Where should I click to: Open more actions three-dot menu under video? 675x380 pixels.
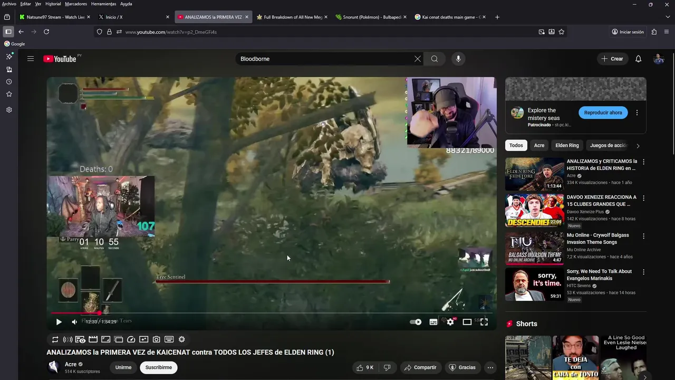pyautogui.click(x=490, y=367)
